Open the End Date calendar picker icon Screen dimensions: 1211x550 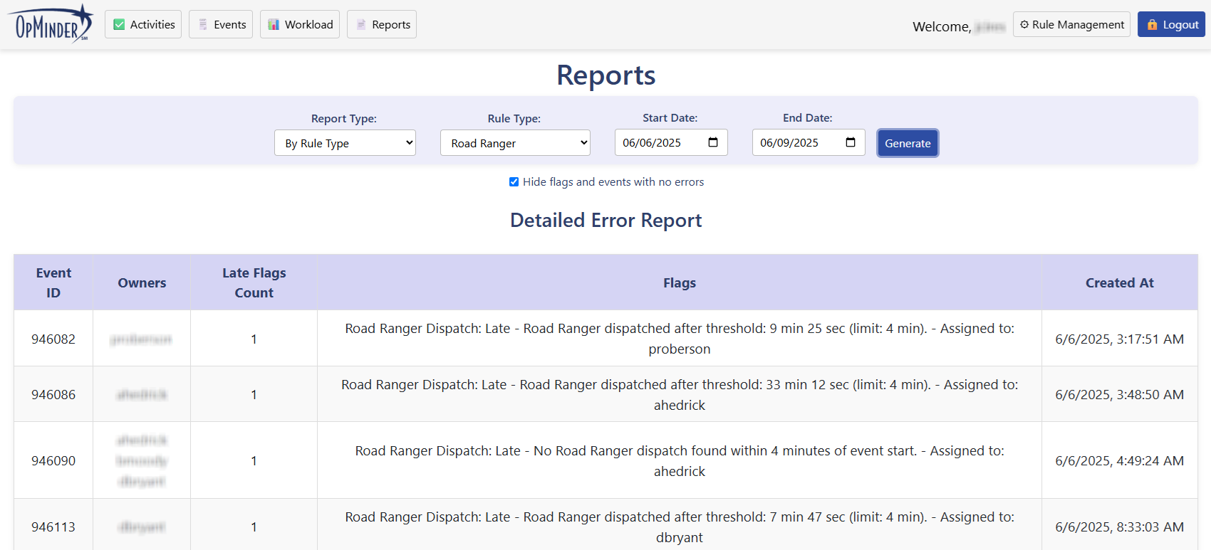851,142
